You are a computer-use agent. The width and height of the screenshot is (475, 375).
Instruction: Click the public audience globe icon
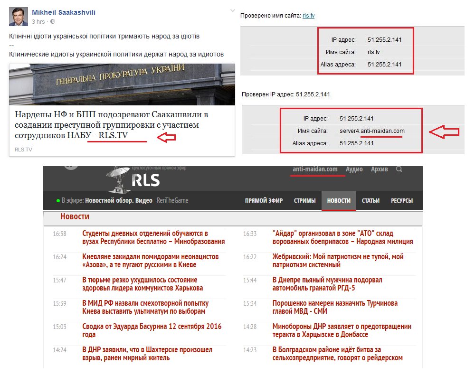(x=53, y=21)
